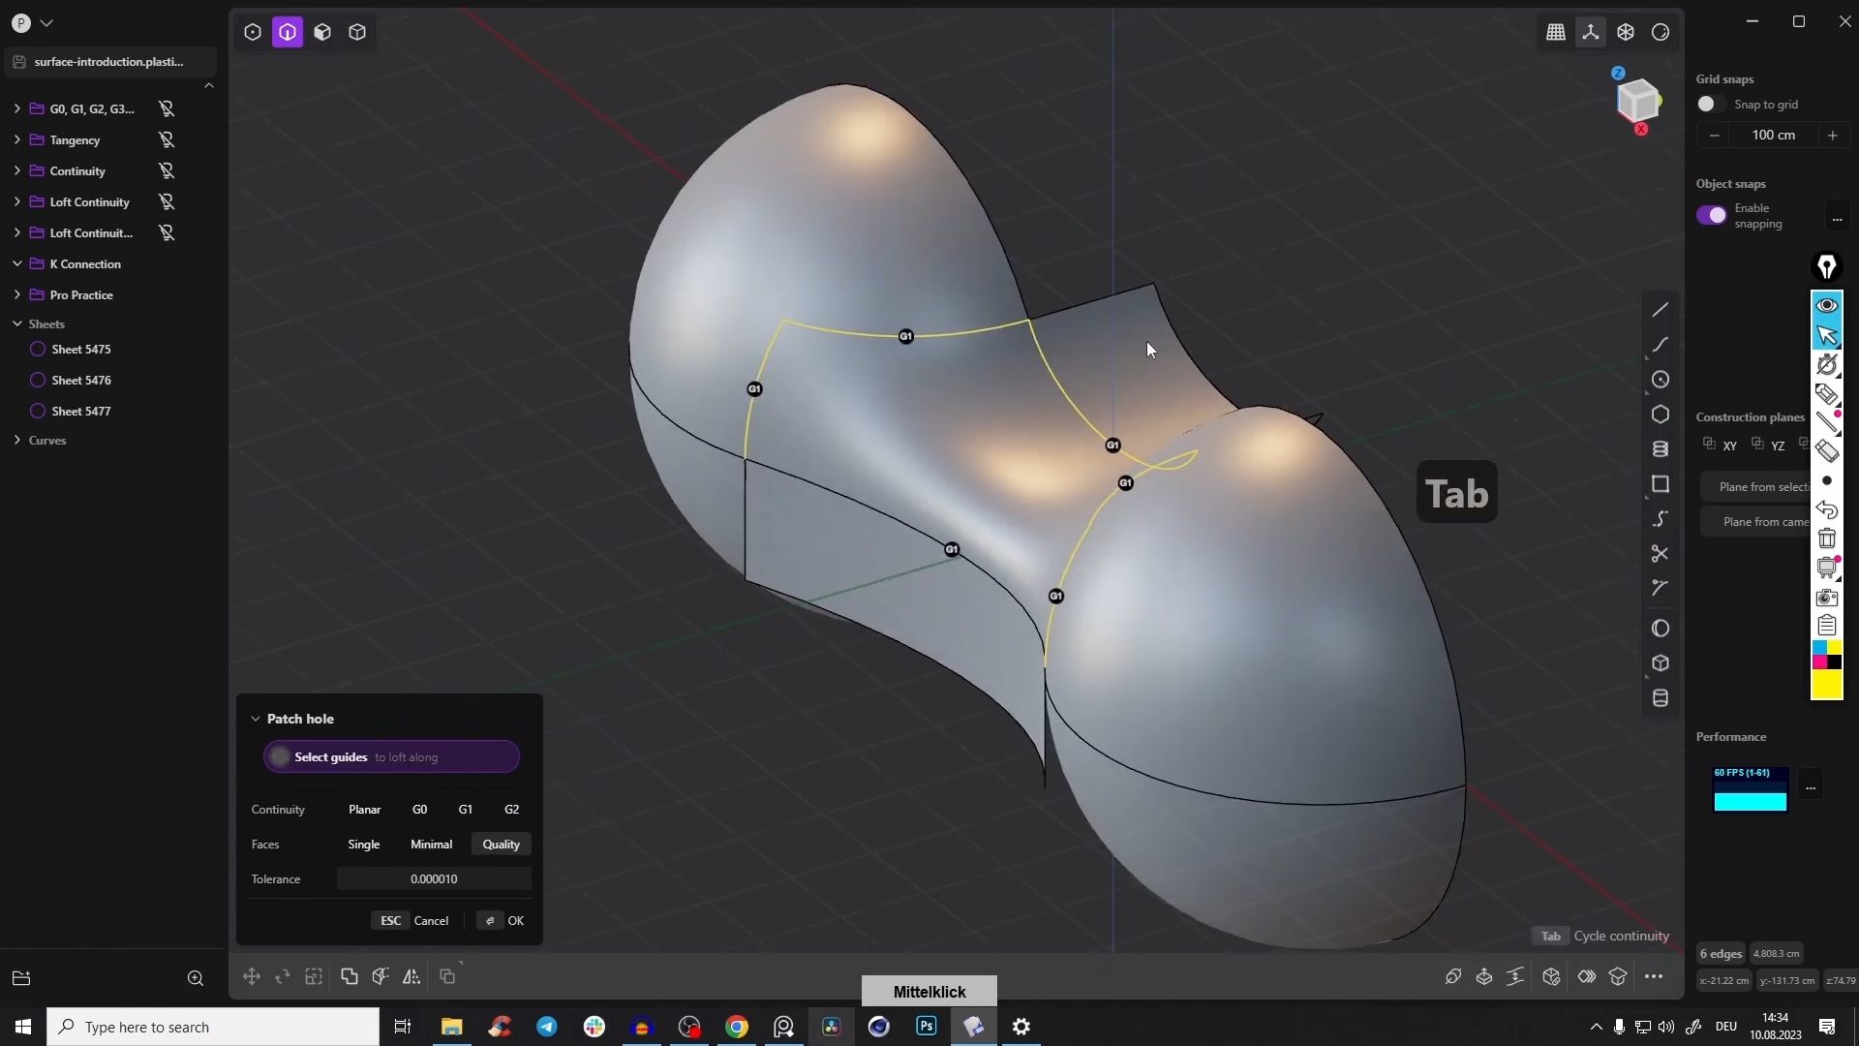Collapse the Sheets section
Screen dimensions: 1859x1046
(16, 323)
